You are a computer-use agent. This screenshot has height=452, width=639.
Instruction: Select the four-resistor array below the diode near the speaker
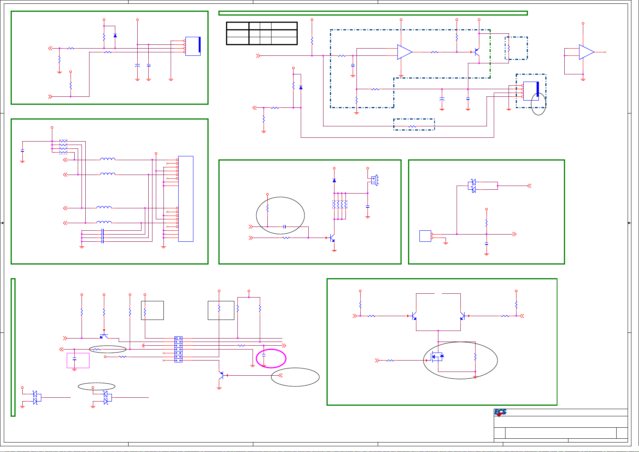(x=339, y=204)
